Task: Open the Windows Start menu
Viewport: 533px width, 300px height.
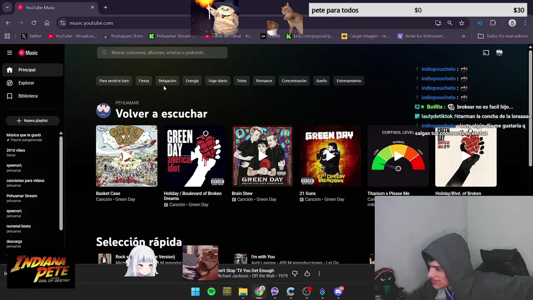Action: point(195,292)
